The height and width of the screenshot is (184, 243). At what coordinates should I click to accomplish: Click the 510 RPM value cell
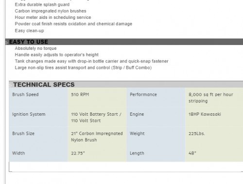point(97,98)
